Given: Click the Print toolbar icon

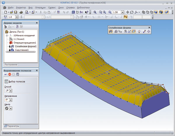Looking at the screenshot, I should pos(21,12).
